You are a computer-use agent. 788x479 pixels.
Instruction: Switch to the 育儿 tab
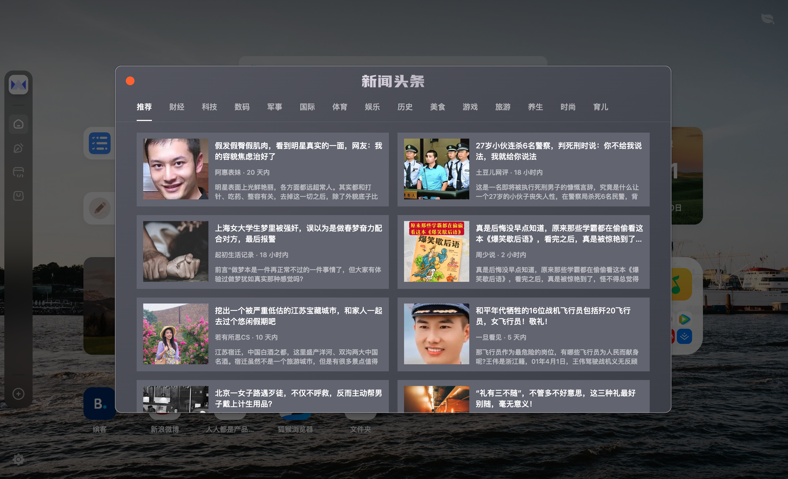coord(600,107)
